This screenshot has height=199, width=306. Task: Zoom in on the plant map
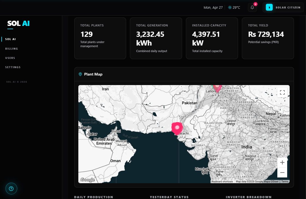[282, 162]
